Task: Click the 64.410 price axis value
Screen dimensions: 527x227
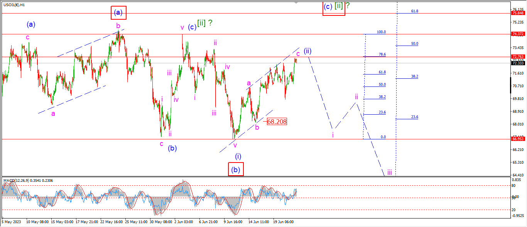Action: [x=519, y=175]
